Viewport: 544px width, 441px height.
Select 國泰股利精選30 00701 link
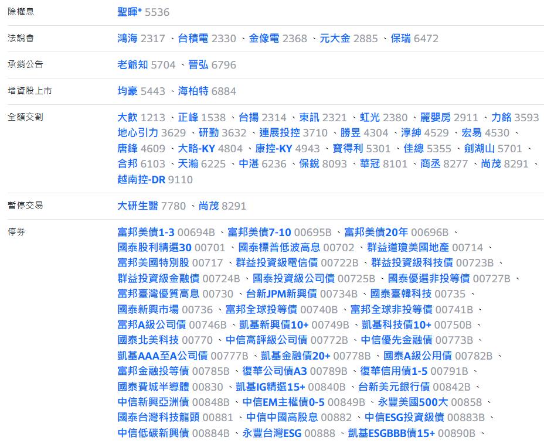click(x=171, y=248)
